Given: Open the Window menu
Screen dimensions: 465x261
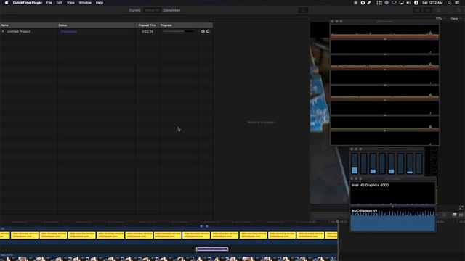Looking at the screenshot, I should (x=85, y=3).
